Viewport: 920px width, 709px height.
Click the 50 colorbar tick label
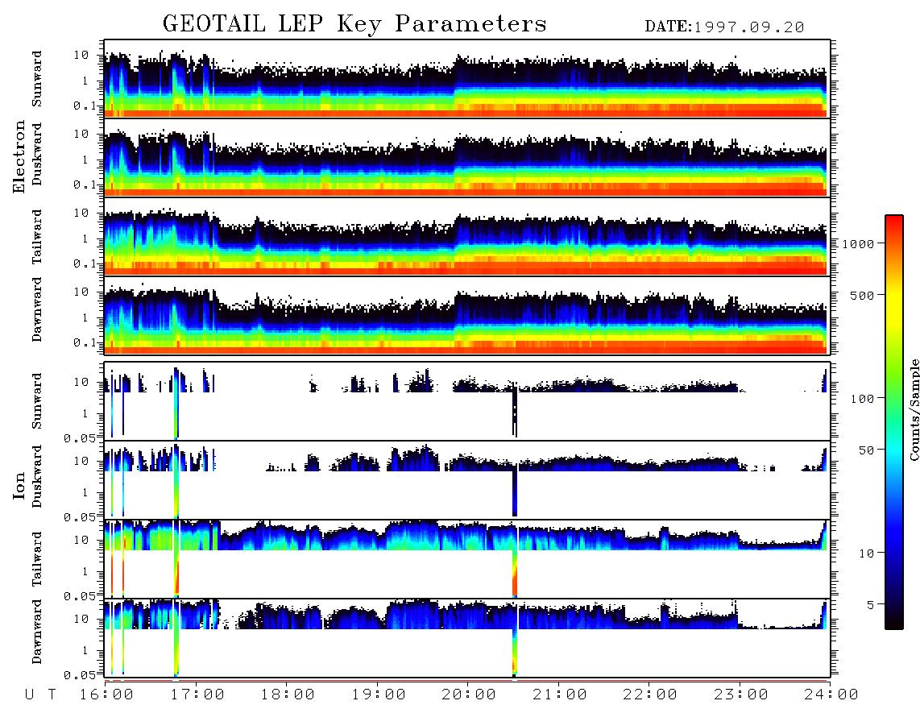[x=867, y=450]
